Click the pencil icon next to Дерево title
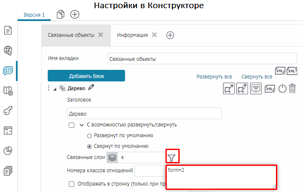Screen dimensions: 303x192 [x=91, y=88]
